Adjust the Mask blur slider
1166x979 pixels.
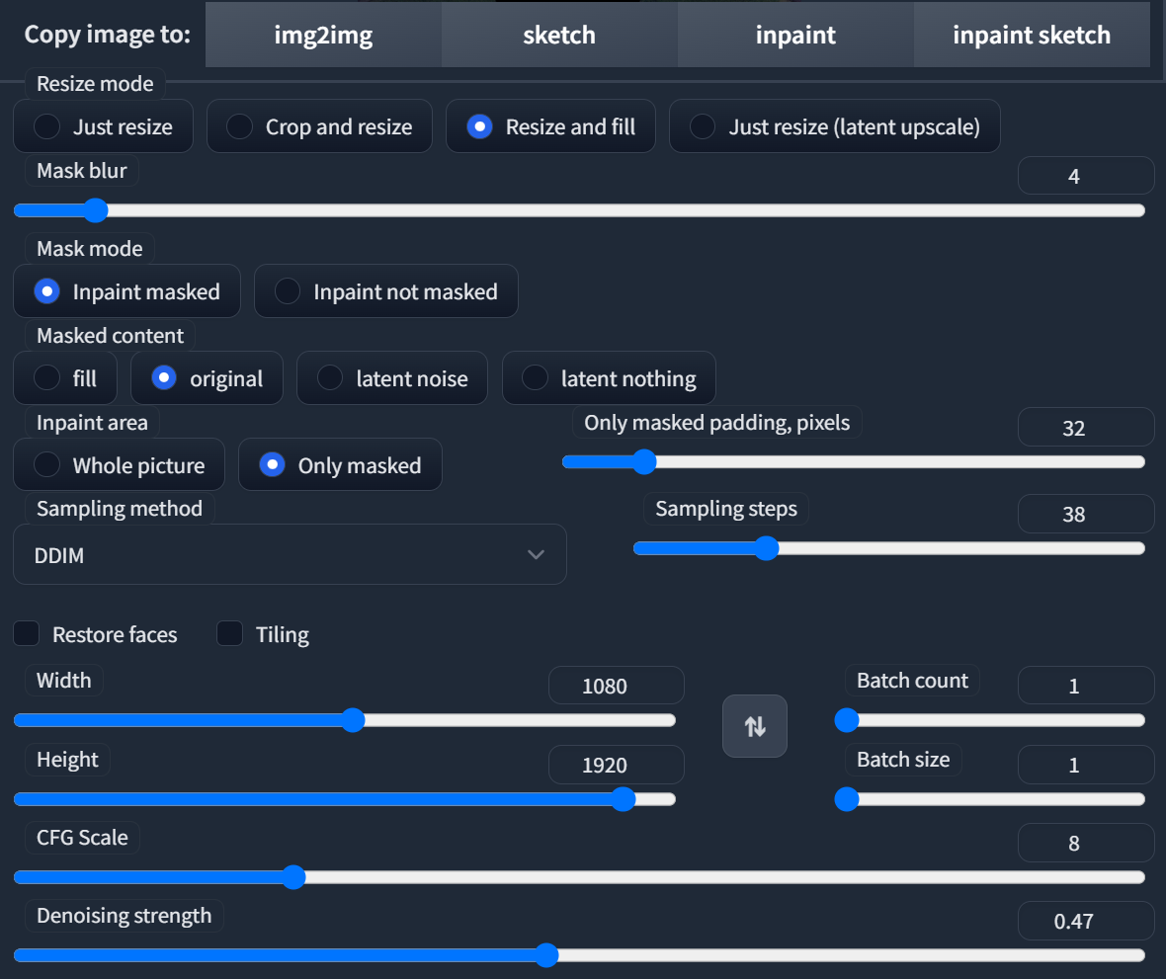click(x=579, y=210)
